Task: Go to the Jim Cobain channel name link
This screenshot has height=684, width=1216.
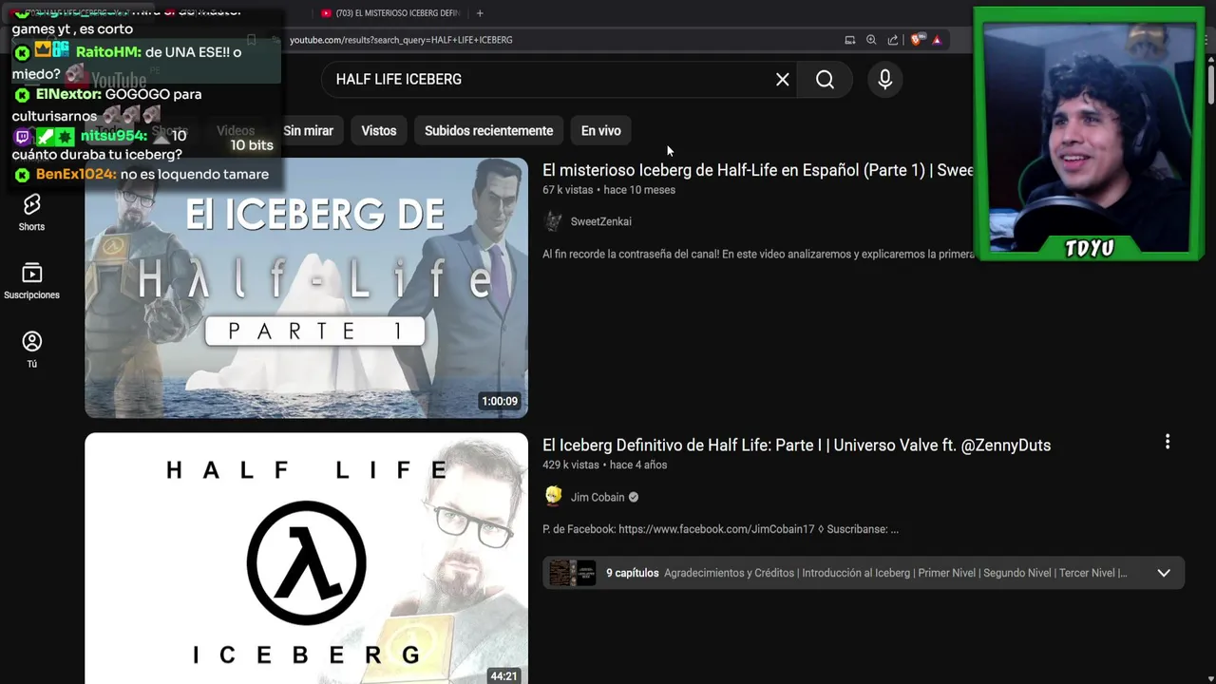Action: click(x=598, y=497)
